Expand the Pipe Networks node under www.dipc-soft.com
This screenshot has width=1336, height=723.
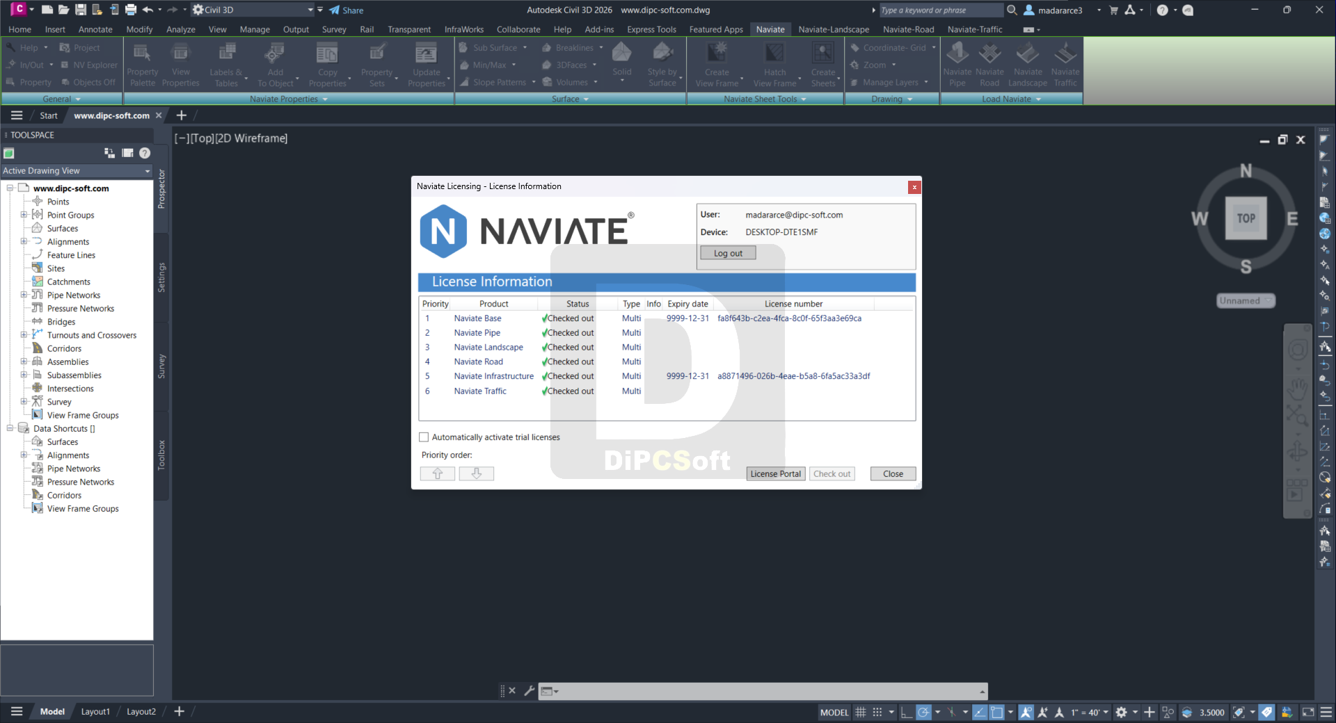coord(24,295)
